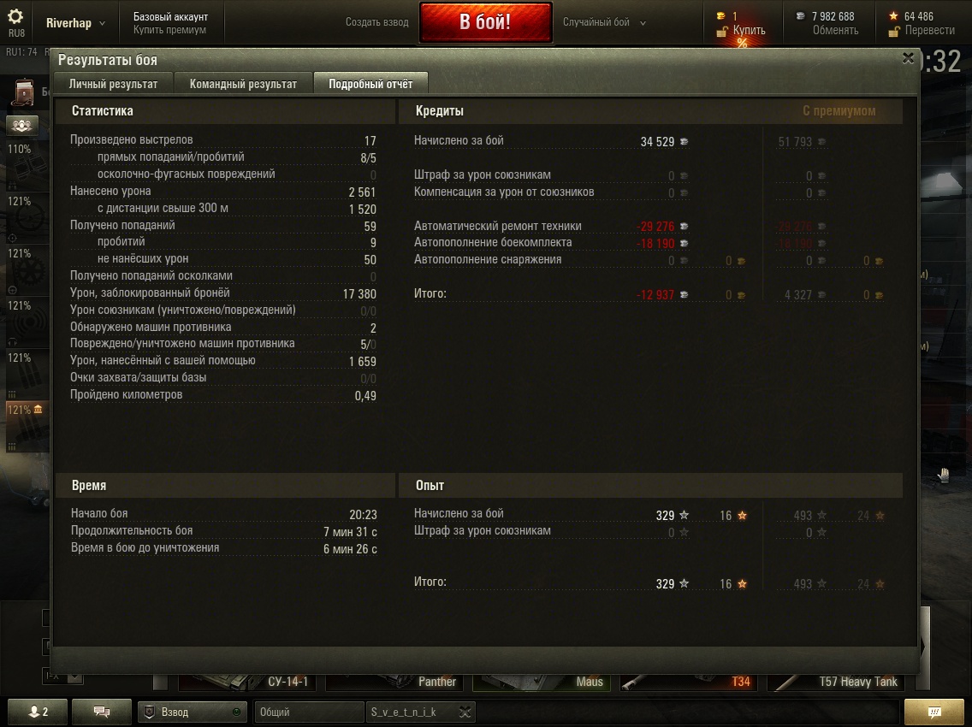Click the crew member portrait icon
The width and height of the screenshot is (972, 727).
(x=23, y=92)
